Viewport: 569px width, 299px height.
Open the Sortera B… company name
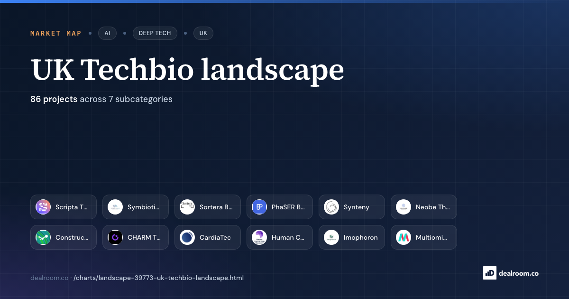click(216, 207)
